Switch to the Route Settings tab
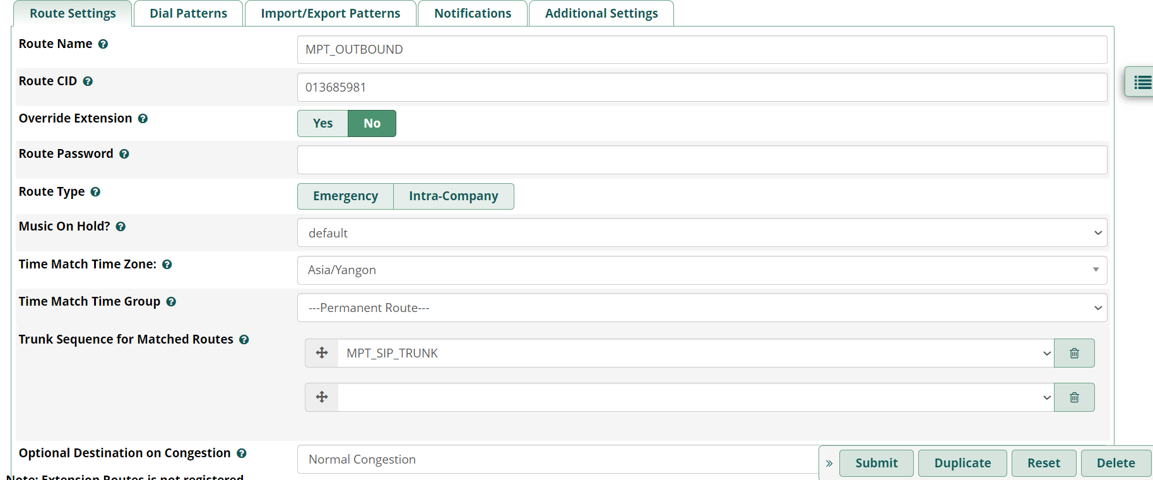Screen dimensions: 1153x480 [73, 13]
